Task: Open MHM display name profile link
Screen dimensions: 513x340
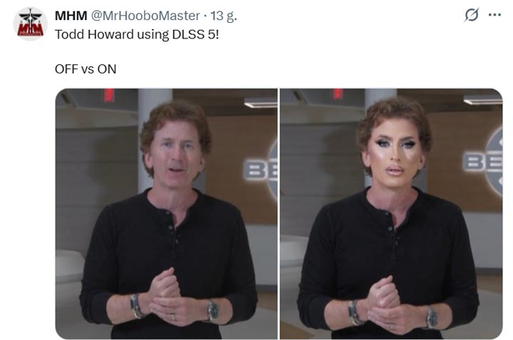Action: pyautogui.click(x=71, y=16)
